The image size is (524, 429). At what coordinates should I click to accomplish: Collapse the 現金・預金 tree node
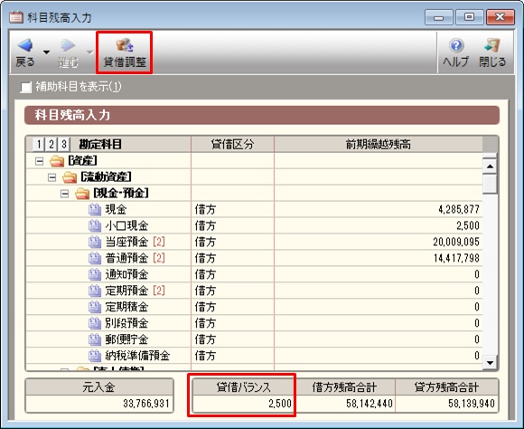[x=65, y=194]
